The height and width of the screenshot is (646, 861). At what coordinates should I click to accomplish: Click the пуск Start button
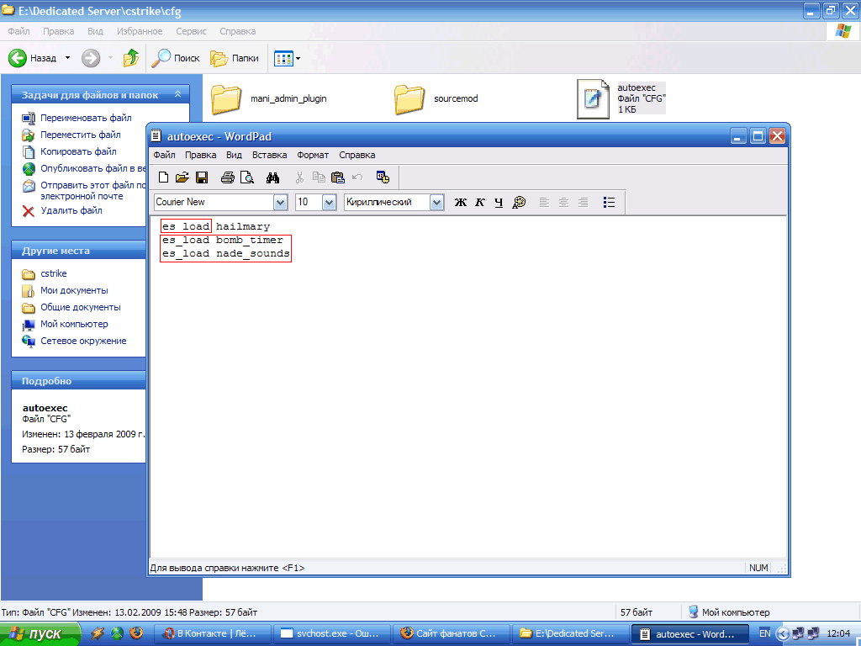[40, 634]
